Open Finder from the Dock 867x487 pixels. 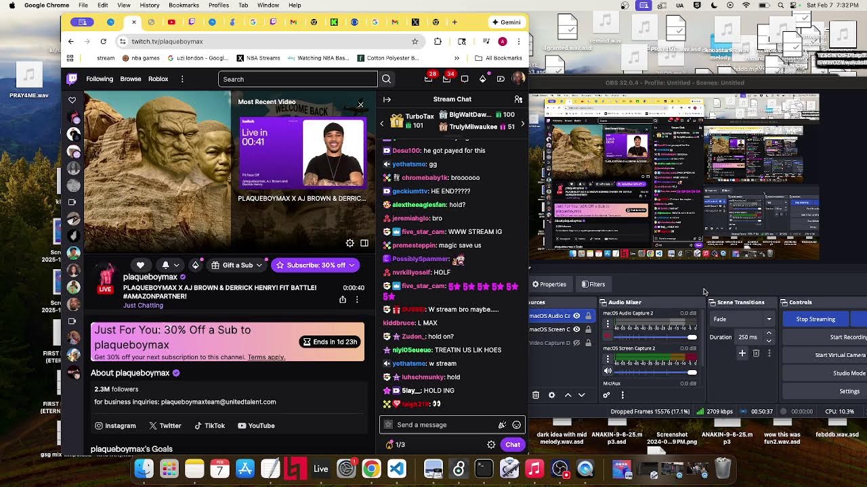point(144,468)
